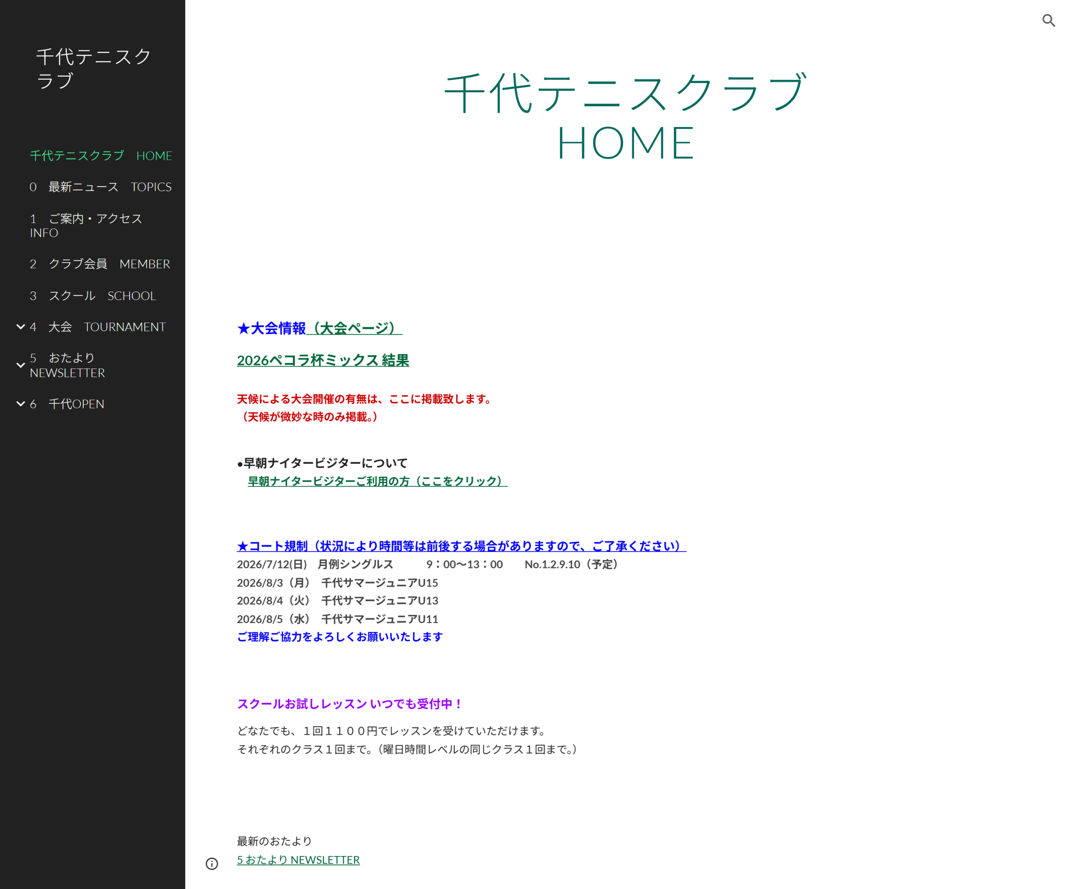Click the 2026/8/3（月） 千代サマージュニアU15 line

pos(337,583)
